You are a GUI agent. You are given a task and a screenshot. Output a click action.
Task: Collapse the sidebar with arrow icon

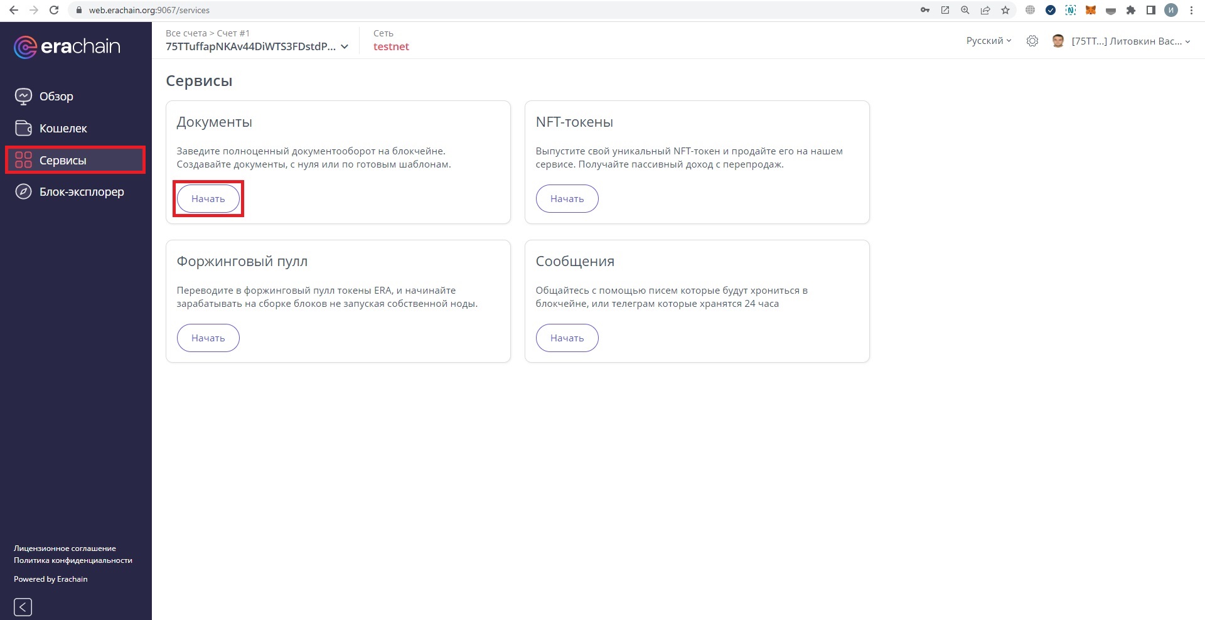click(23, 607)
